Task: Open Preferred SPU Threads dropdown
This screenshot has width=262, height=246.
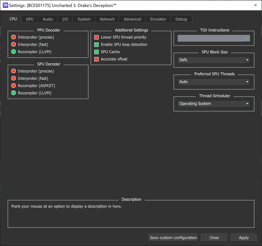Action: pos(214,82)
